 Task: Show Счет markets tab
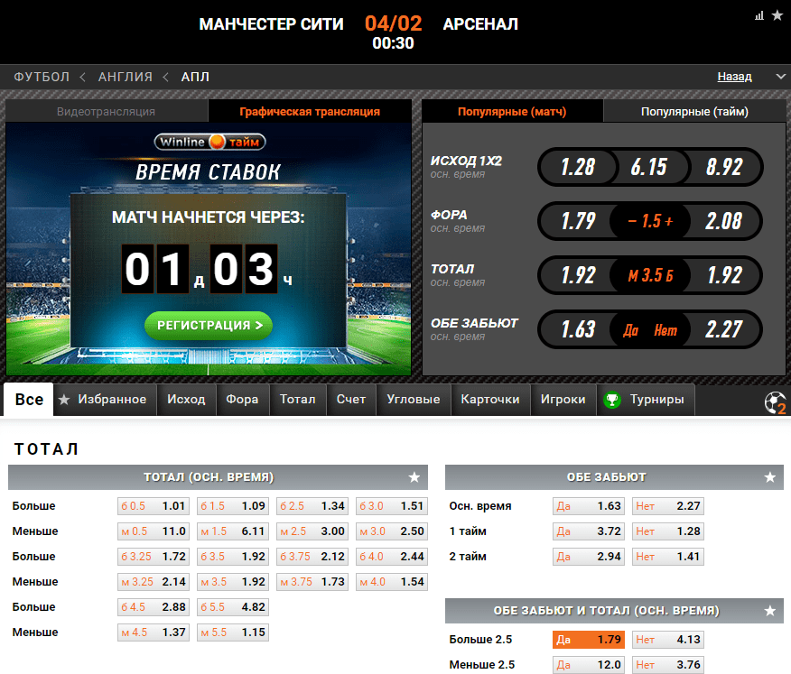point(351,400)
